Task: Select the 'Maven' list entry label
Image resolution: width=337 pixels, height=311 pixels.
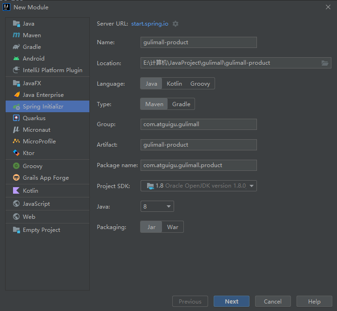Action: pos(32,35)
